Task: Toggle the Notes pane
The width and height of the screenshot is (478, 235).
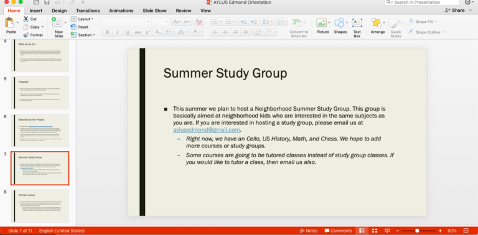Action: pyautogui.click(x=309, y=231)
